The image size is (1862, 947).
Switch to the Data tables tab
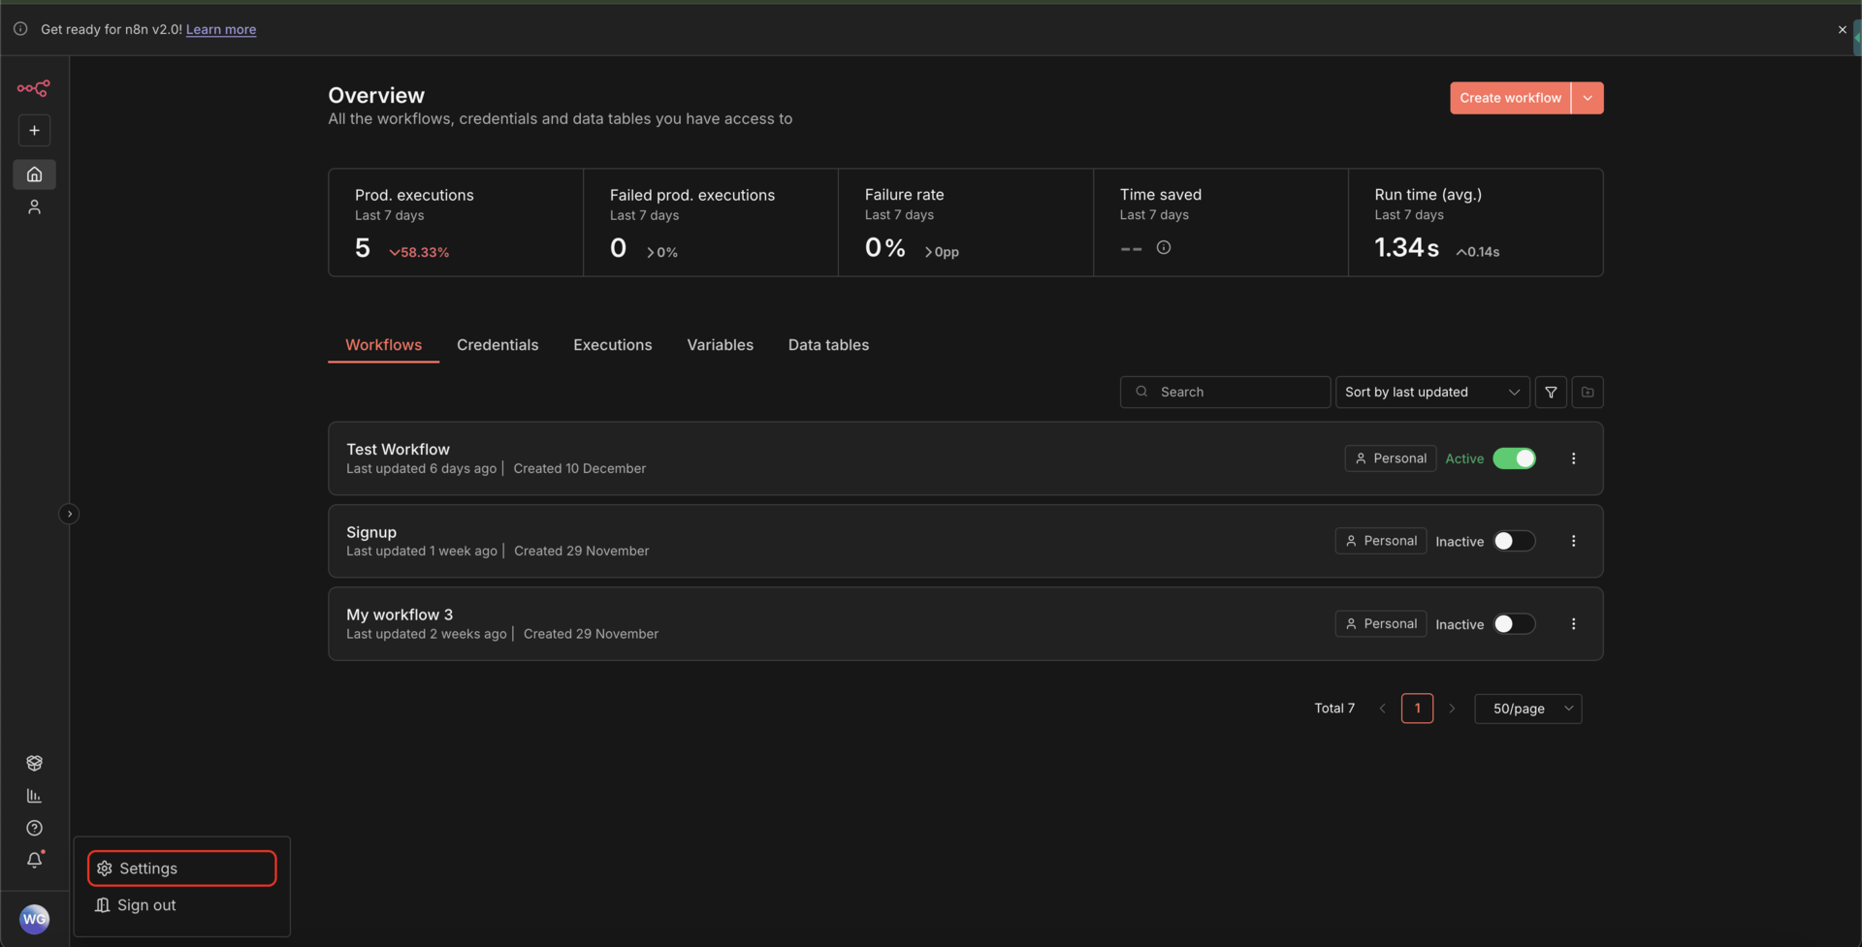point(828,345)
